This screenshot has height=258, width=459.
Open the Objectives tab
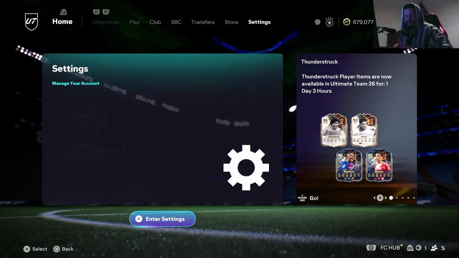point(105,22)
